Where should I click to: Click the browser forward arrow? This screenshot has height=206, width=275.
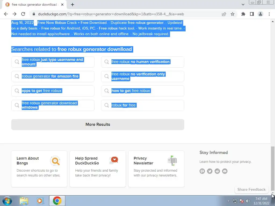[15, 14]
